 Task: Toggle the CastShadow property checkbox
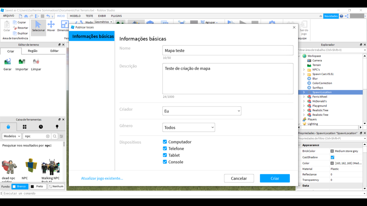pos(332,157)
